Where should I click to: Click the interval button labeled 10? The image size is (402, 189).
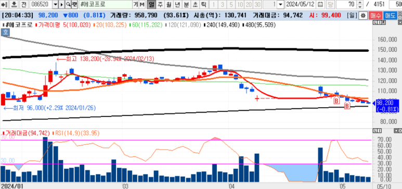coord(240,4)
